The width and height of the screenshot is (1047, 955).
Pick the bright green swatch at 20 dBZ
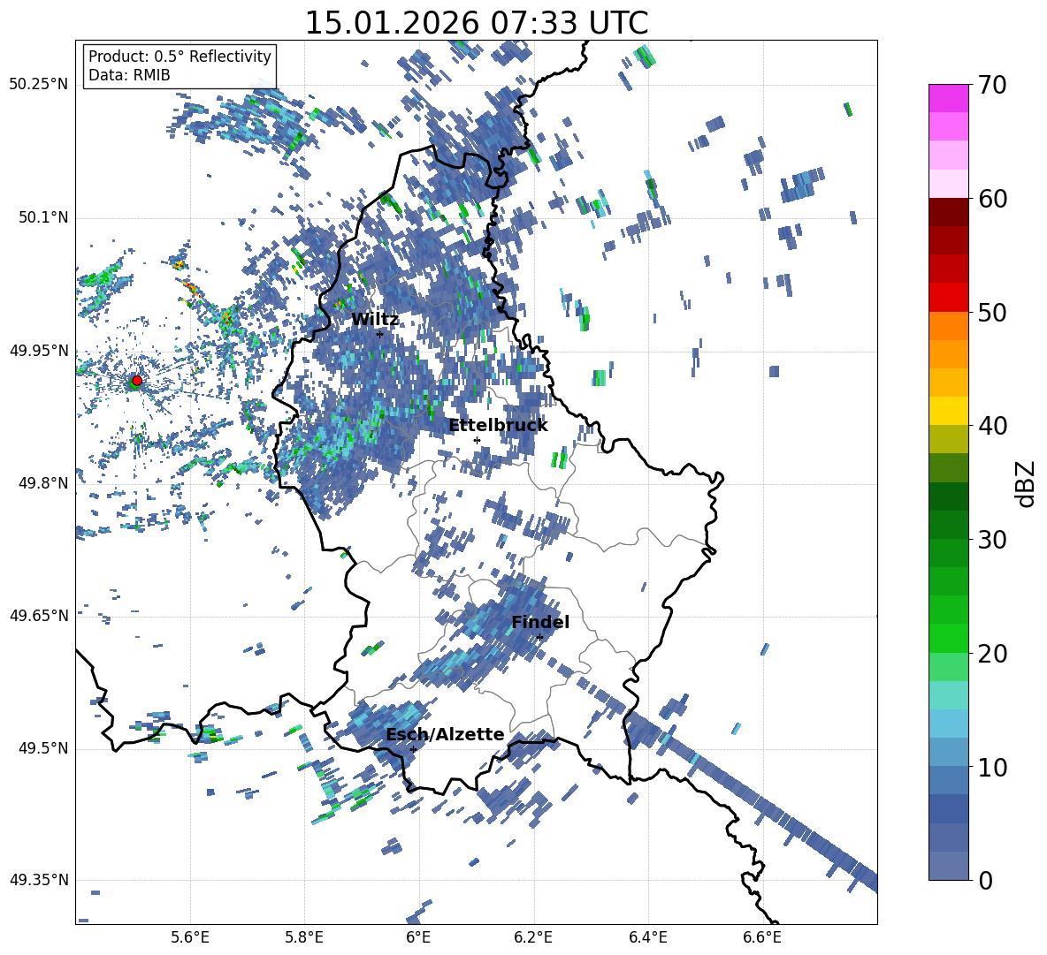pyautogui.click(x=948, y=638)
